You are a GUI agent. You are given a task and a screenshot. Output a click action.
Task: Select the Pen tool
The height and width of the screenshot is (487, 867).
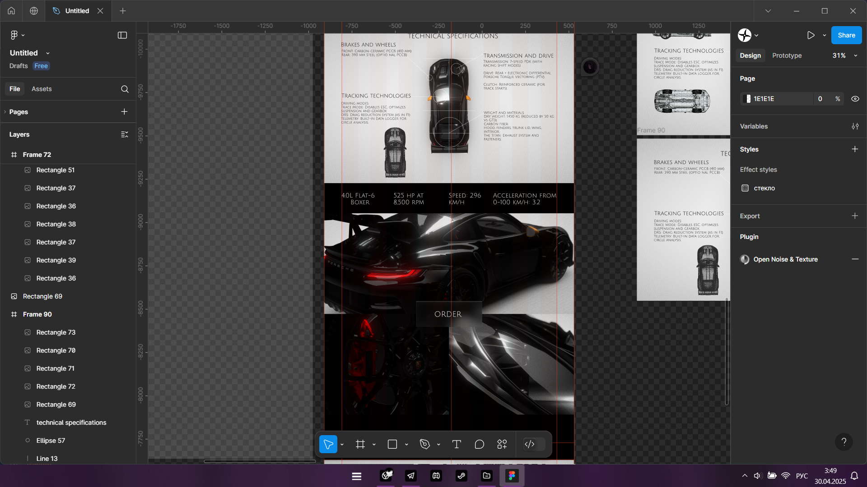pos(424,444)
